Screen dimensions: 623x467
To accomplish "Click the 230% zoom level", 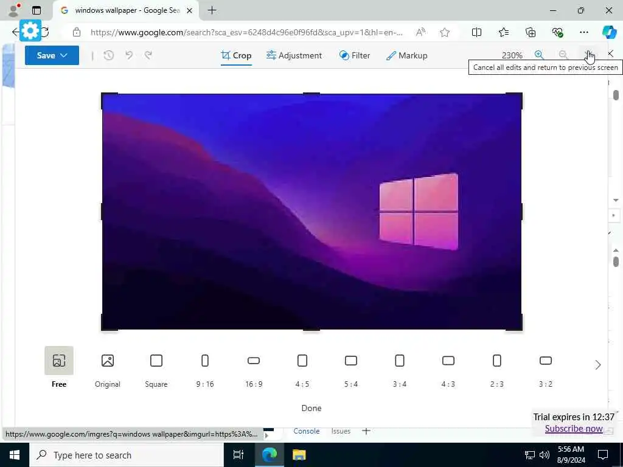I will pyautogui.click(x=512, y=55).
